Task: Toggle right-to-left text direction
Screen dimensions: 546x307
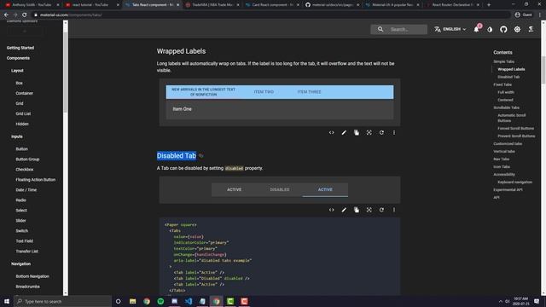Action: tap(531, 29)
